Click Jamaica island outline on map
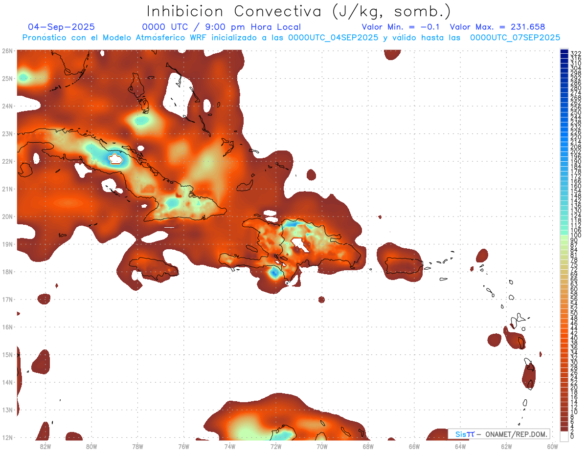 [x=154, y=268]
